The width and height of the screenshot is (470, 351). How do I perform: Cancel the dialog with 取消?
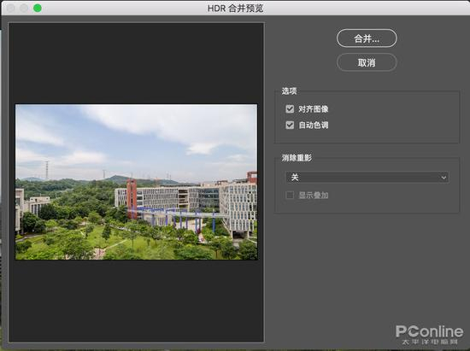click(367, 62)
